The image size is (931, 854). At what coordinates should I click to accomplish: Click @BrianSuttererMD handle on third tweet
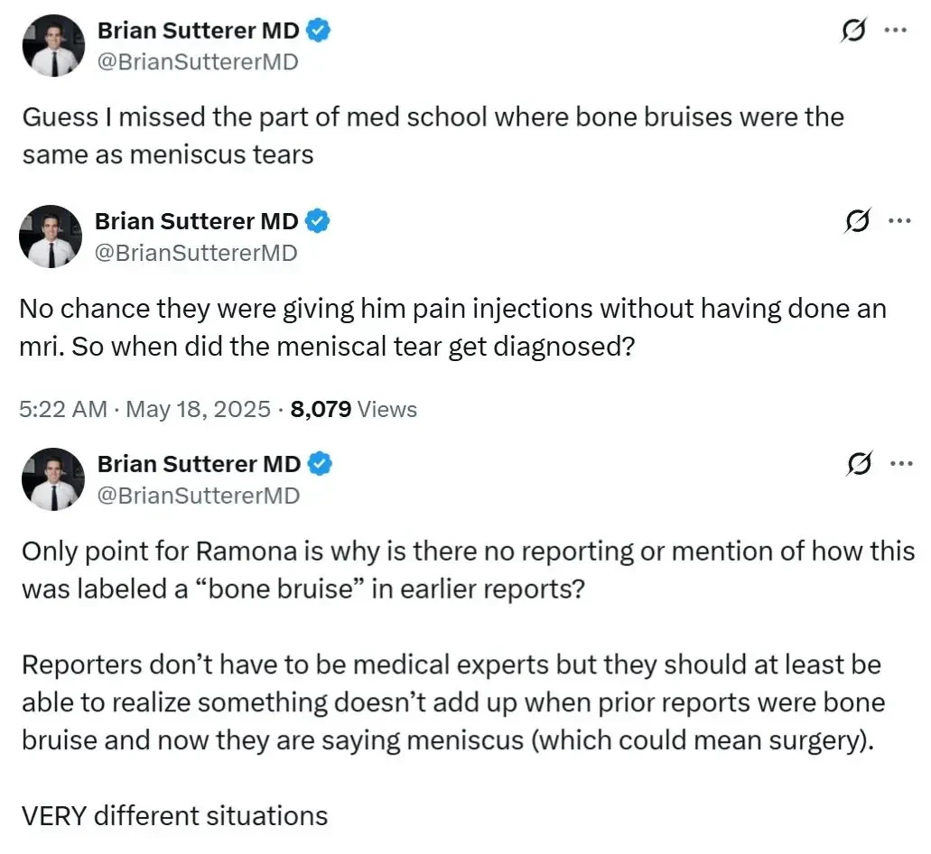pyautogui.click(x=199, y=496)
